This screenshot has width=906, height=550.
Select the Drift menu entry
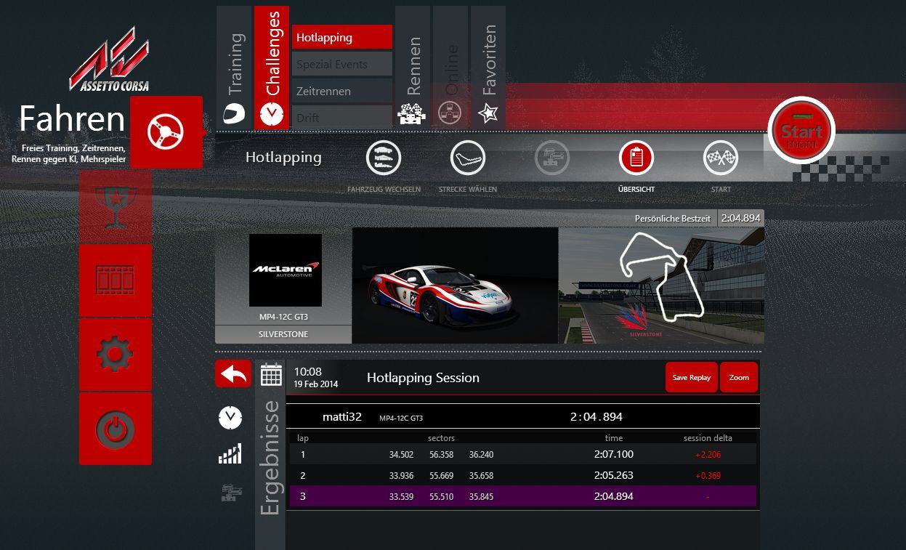click(342, 118)
